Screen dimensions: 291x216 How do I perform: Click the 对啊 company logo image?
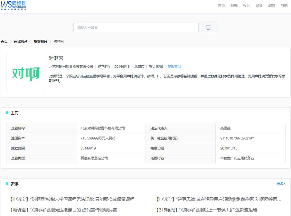tap(26, 72)
